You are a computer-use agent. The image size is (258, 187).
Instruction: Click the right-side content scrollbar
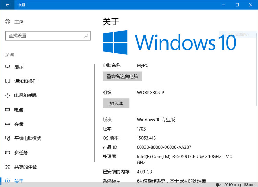point(256,69)
